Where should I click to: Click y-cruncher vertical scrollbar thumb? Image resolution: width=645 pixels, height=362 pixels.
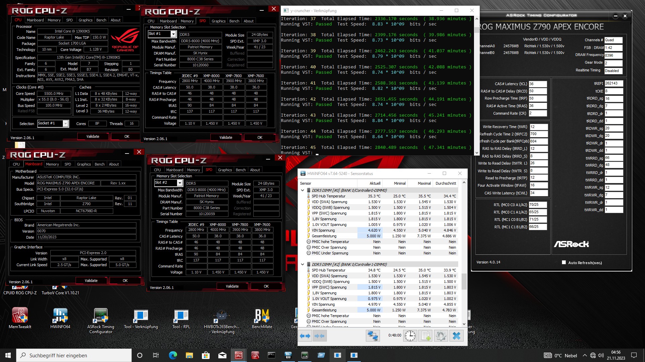(x=476, y=30)
